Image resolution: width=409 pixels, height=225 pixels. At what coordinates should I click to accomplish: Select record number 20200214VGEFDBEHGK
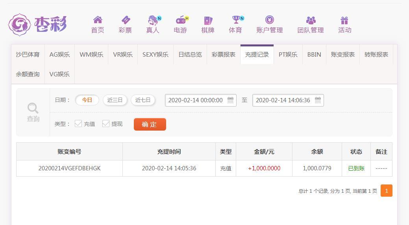click(x=69, y=168)
